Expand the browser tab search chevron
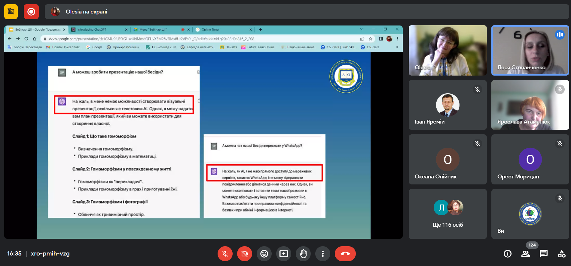This screenshot has height=266, width=571. click(362, 29)
